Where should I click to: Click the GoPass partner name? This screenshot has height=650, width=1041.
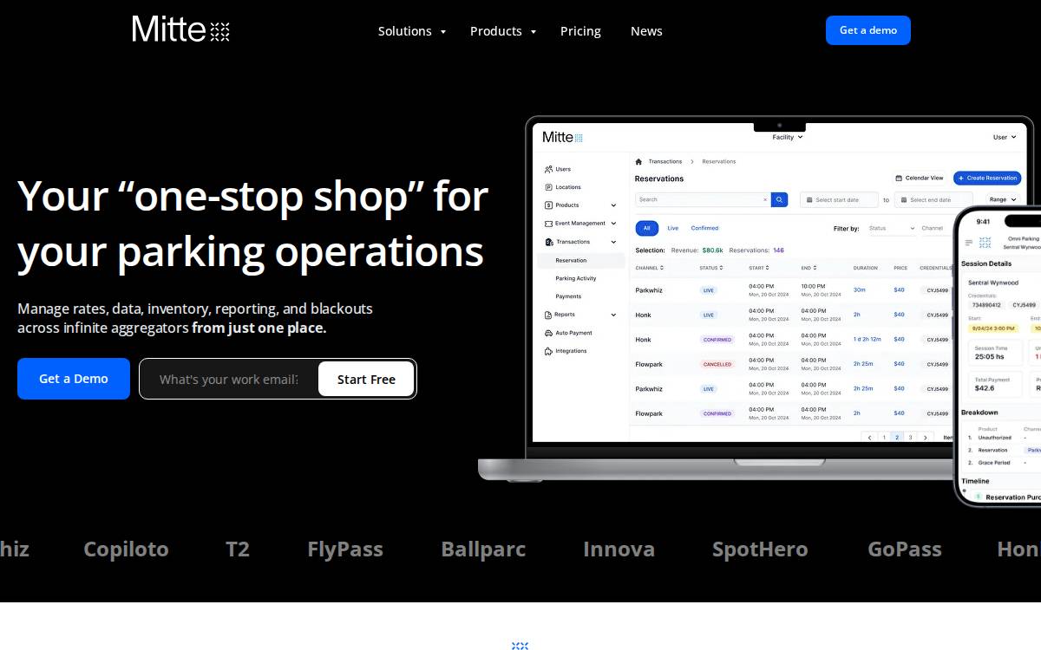tap(905, 549)
